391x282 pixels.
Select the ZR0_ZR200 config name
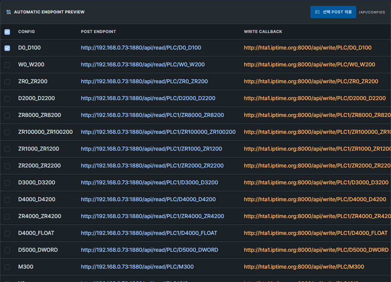(x=33, y=81)
